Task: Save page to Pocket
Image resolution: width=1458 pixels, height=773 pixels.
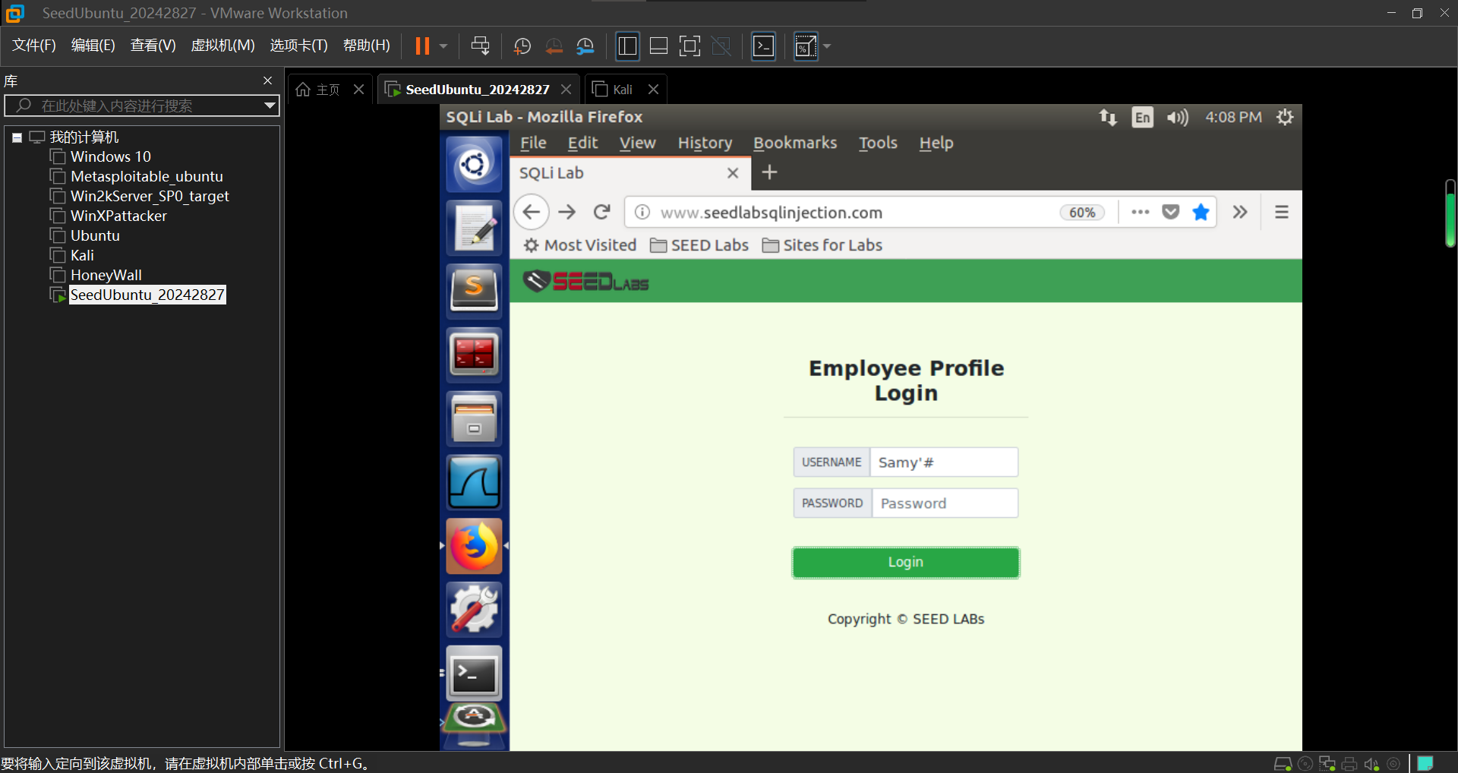Action: click(1171, 212)
